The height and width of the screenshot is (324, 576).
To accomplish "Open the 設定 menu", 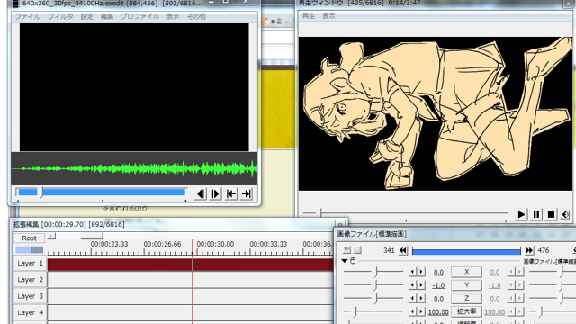I will pos(87,16).
